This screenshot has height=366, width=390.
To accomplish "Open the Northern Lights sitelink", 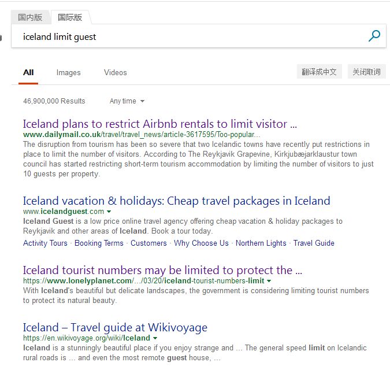I will pyautogui.click(x=261, y=243).
